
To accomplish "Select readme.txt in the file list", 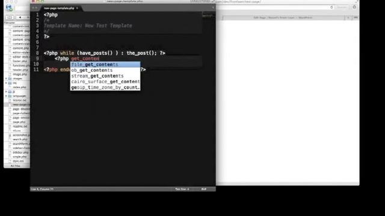I will [19, 127].
